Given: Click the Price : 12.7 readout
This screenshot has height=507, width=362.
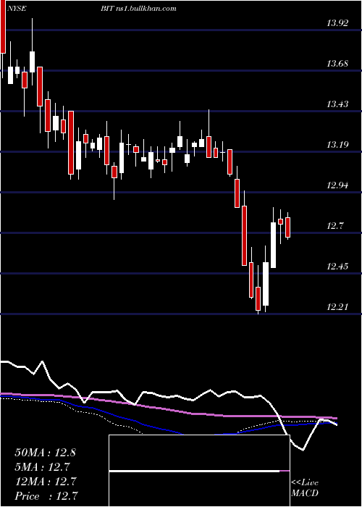Looking at the screenshot, I should (x=45, y=496).
